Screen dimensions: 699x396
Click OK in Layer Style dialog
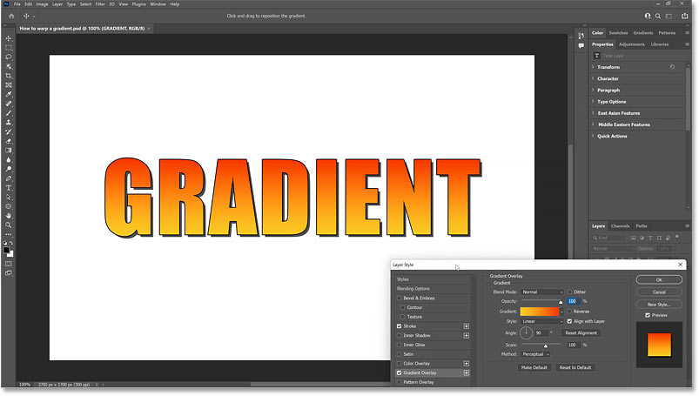(x=659, y=280)
